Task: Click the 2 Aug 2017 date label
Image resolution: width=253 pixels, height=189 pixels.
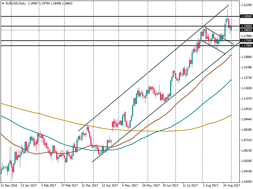Action: 211,186
